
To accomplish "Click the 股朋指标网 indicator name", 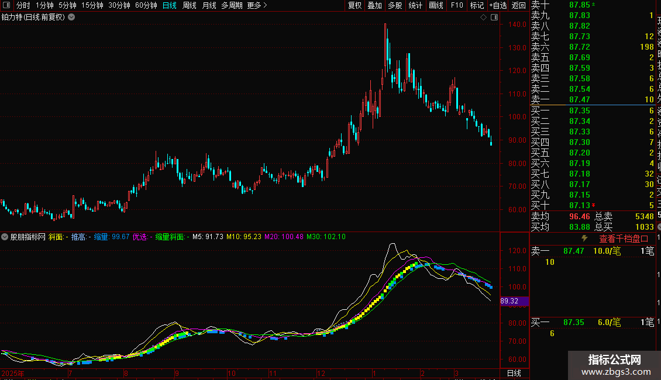I will coord(28,237).
